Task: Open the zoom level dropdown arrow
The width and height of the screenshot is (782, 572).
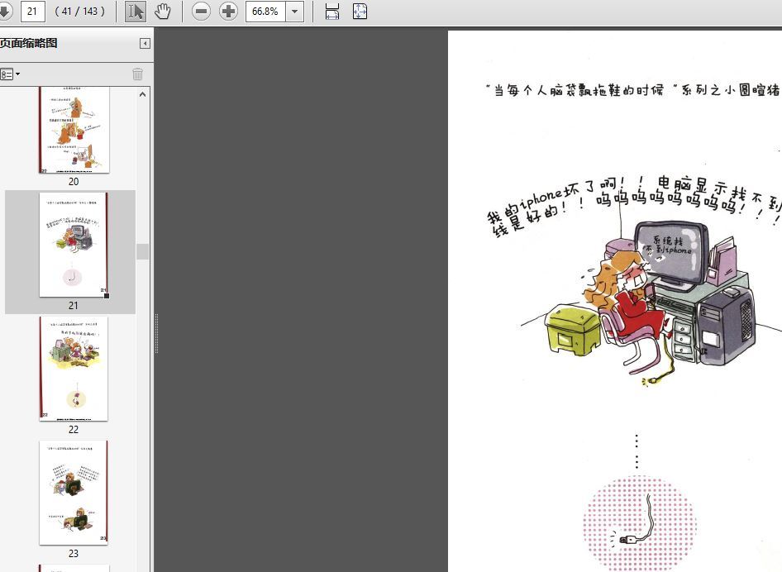Action: tap(295, 11)
